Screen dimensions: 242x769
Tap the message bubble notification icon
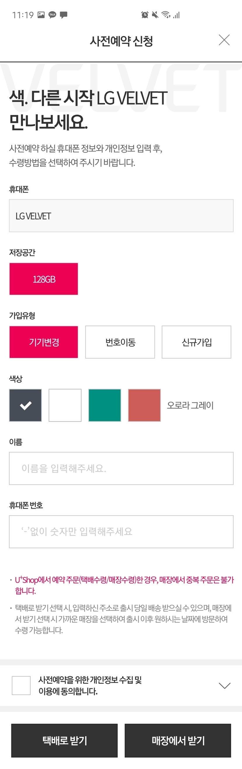64,15
